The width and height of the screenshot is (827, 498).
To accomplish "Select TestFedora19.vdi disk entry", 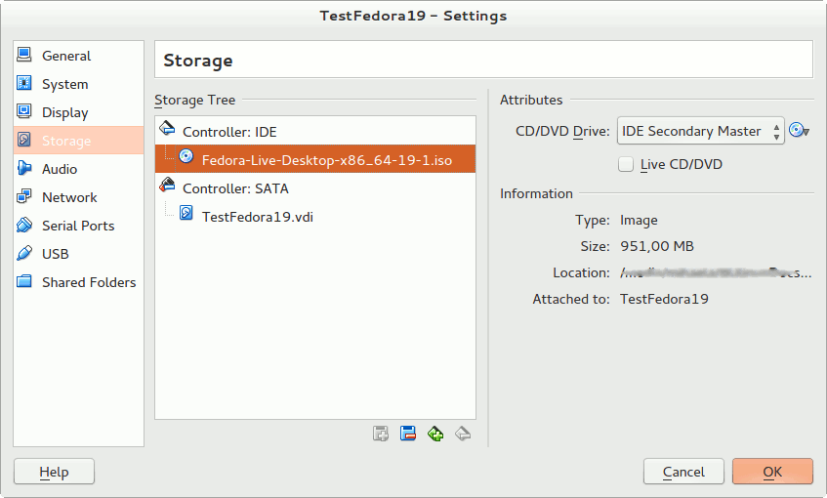I will pyautogui.click(x=256, y=216).
